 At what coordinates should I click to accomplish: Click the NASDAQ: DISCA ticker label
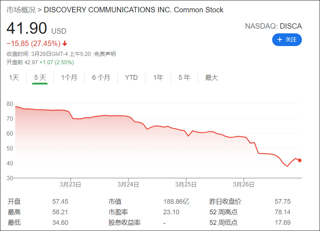click(273, 26)
